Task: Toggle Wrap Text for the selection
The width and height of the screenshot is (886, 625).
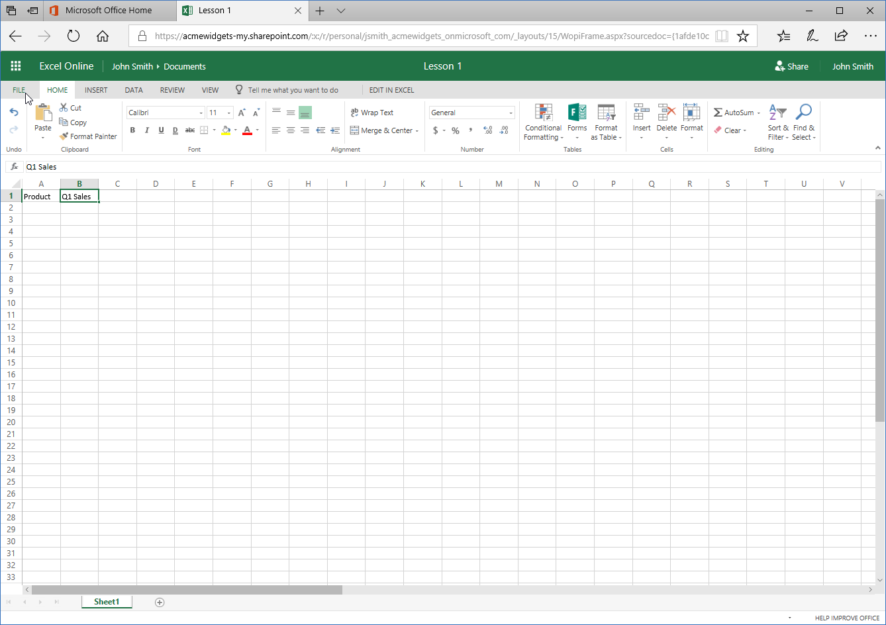Action: (x=371, y=112)
